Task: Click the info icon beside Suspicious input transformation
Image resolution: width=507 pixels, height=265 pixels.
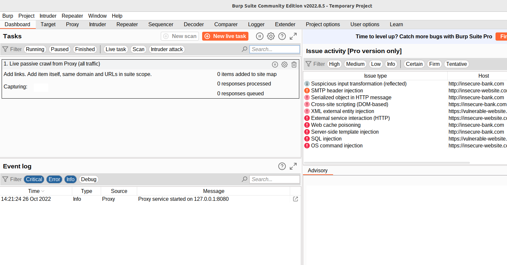Action: 307,84
